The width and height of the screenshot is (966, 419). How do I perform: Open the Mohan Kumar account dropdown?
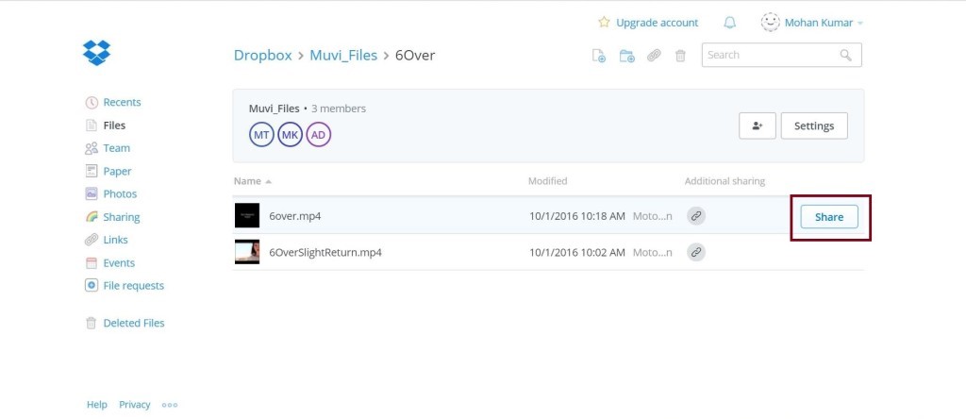pyautogui.click(x=823, y=23)
